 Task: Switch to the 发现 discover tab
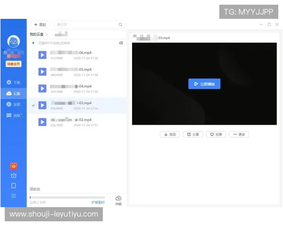13,104
